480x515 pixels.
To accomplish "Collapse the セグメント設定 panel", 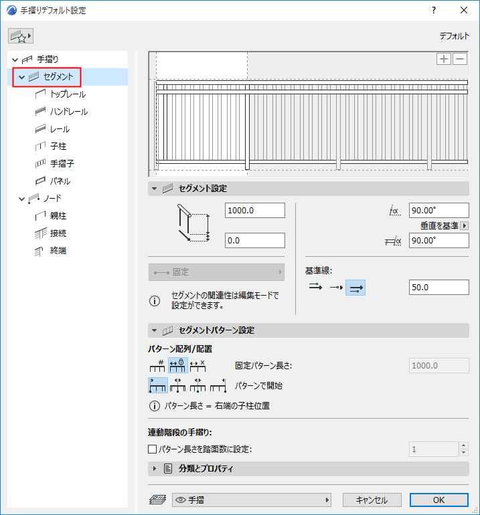I will pyautogui.click(x=154, y=189).
